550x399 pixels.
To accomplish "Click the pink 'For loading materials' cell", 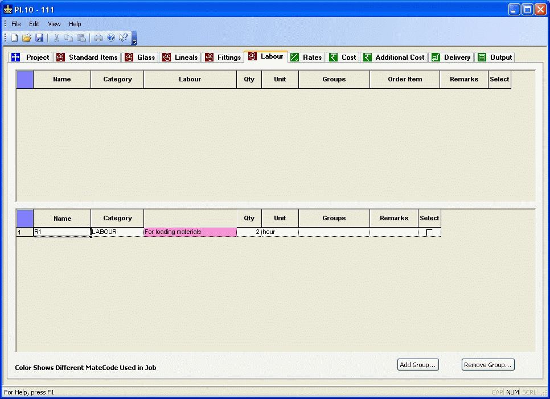I will tap(190, 232).
